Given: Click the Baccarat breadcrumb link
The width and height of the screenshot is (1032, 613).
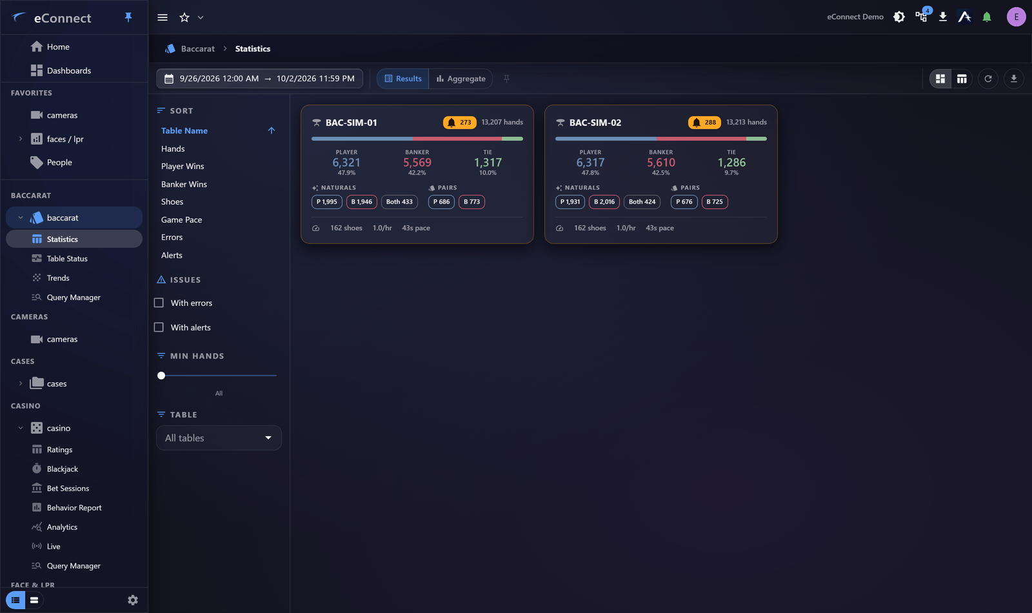Looking at the screenshot, I should click(197, 48).
